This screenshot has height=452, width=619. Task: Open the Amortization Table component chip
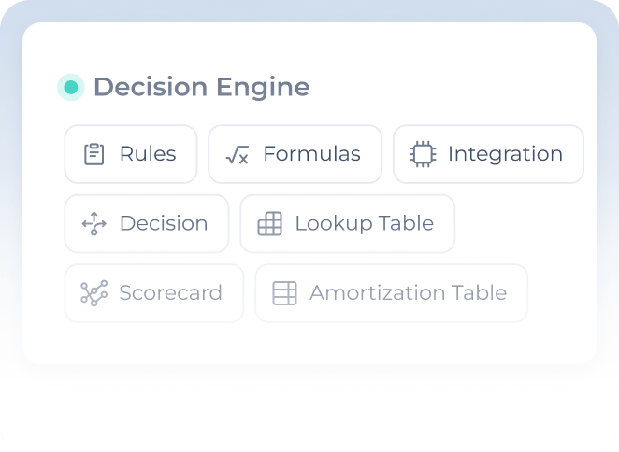pyautogui.click(x=391, y=293)
